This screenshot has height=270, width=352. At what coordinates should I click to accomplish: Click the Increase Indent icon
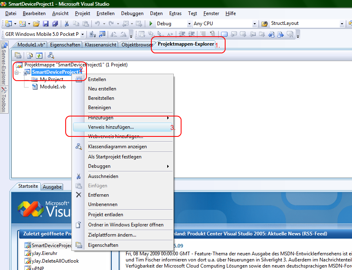191,34
